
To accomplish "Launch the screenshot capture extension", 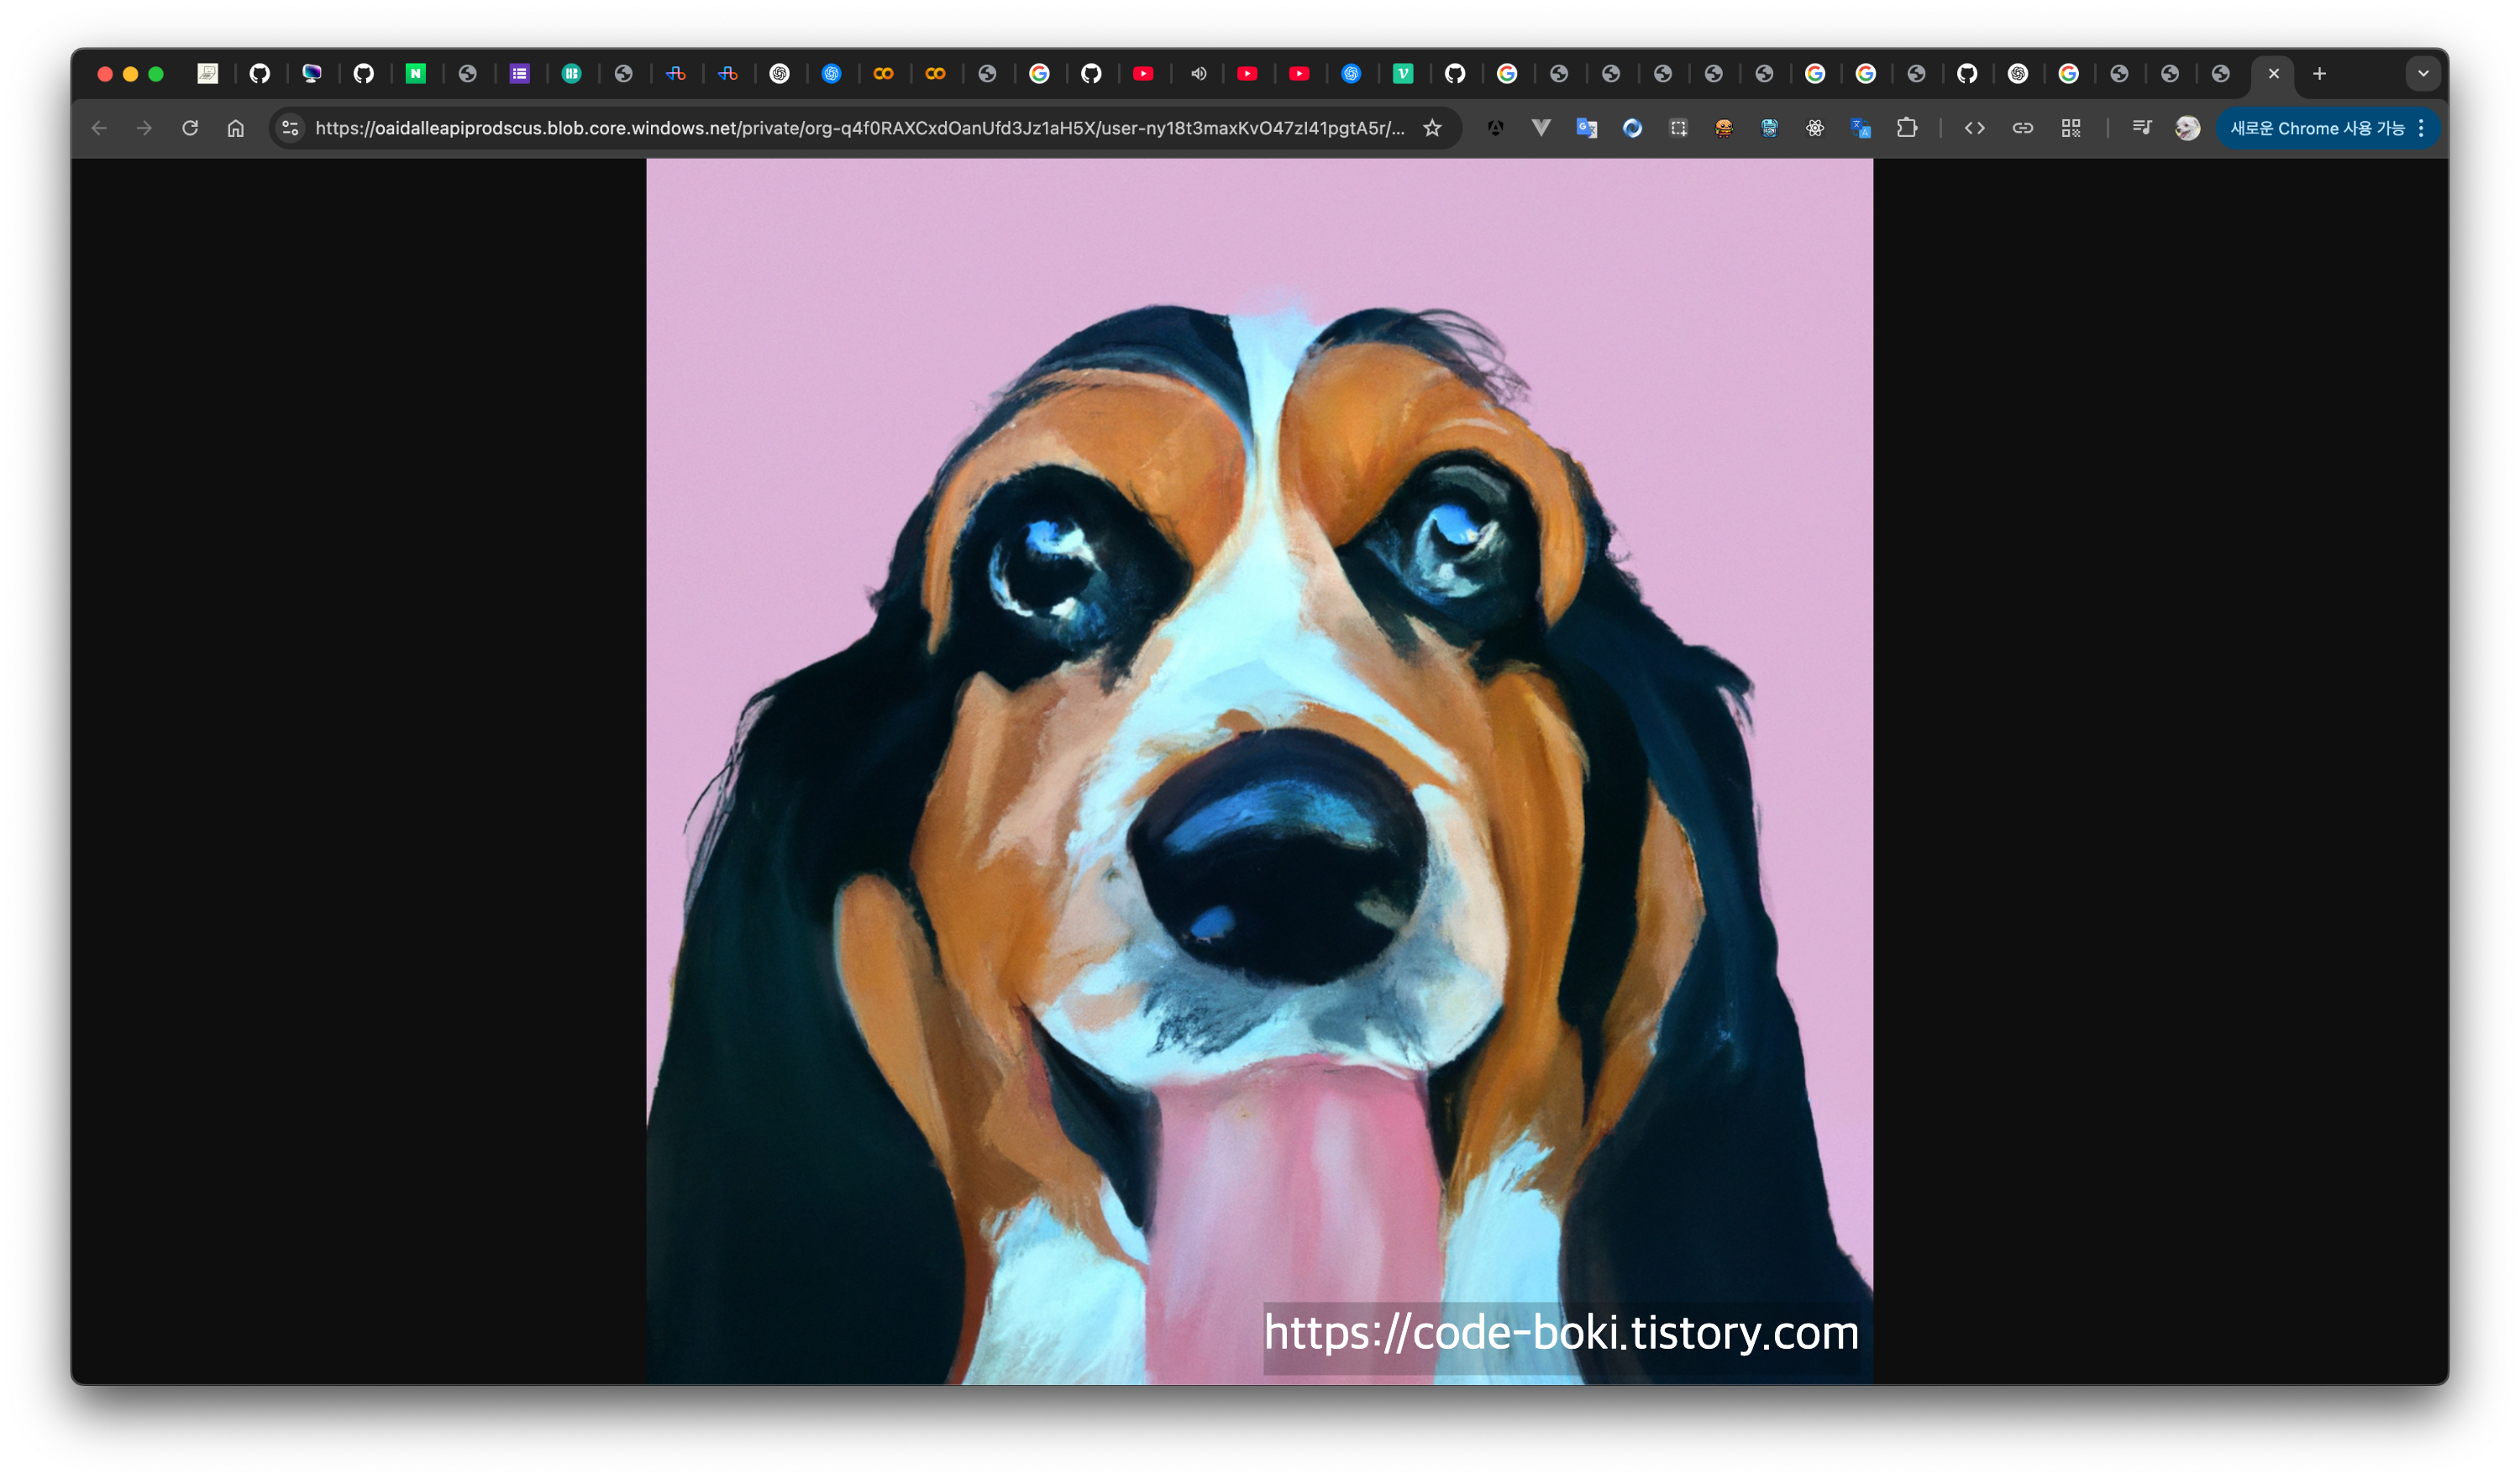I will pyautogui.click(x=1678, y=128).
